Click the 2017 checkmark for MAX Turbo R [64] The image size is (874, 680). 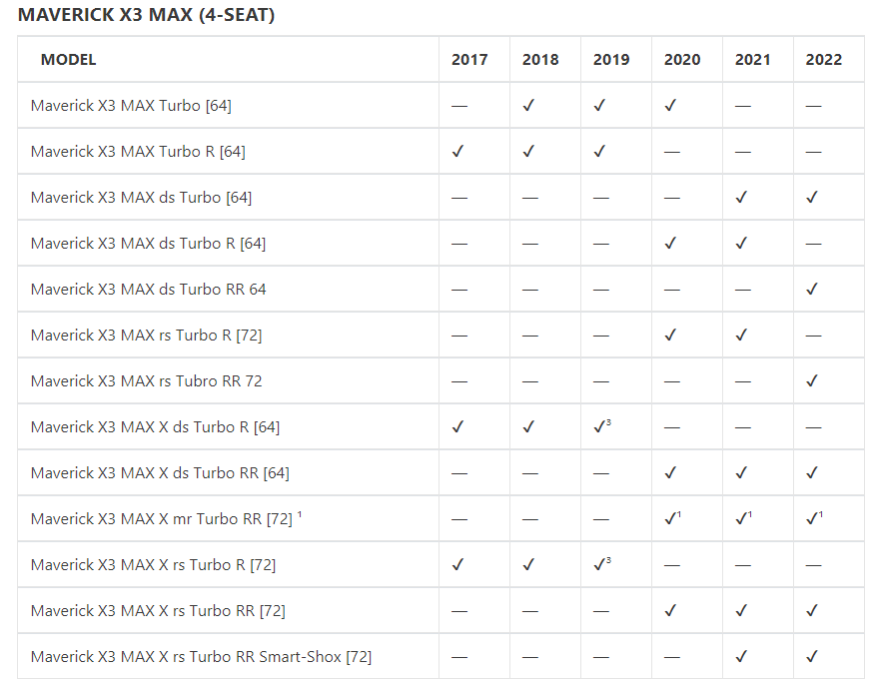tap(457, 151)
